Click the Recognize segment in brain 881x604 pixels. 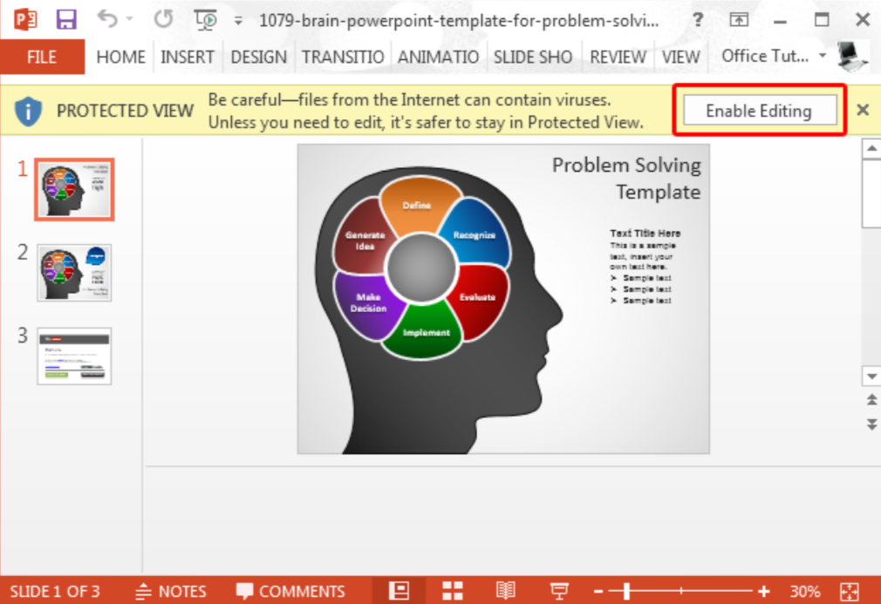[476, 234]
